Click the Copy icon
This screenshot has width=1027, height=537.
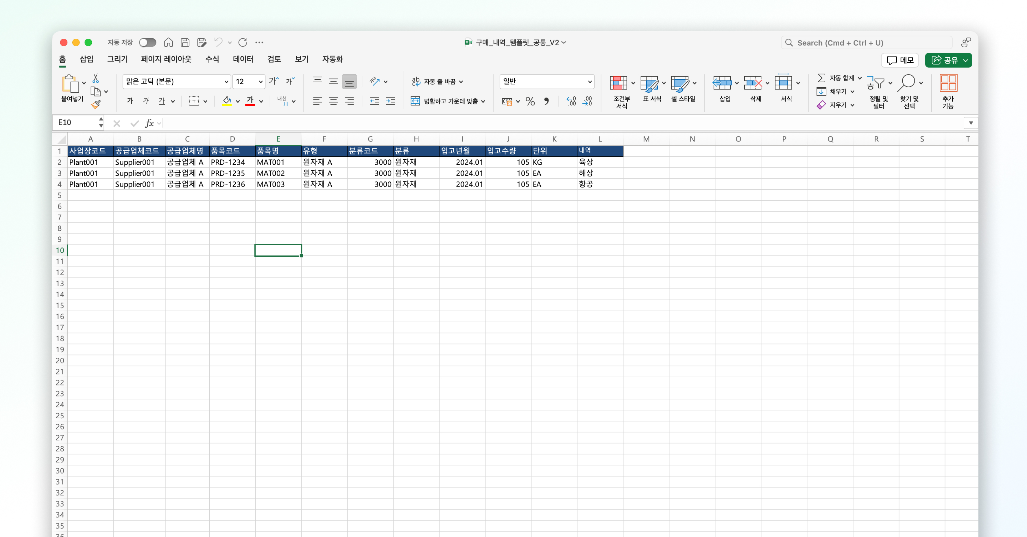[x=95, y=92]
